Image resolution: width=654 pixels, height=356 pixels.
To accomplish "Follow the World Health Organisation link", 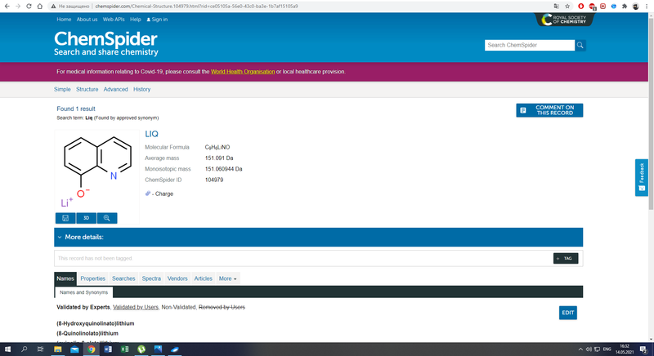I will click(242, 72).
